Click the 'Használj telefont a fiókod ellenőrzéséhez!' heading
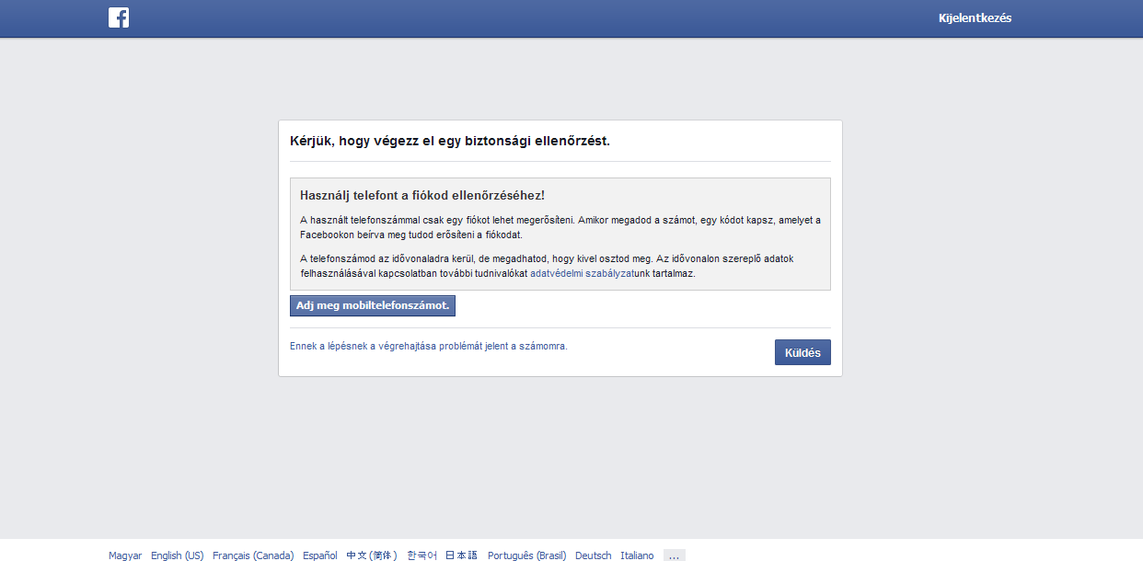This screenshot has width=1143, height=561. click(422, 196)
